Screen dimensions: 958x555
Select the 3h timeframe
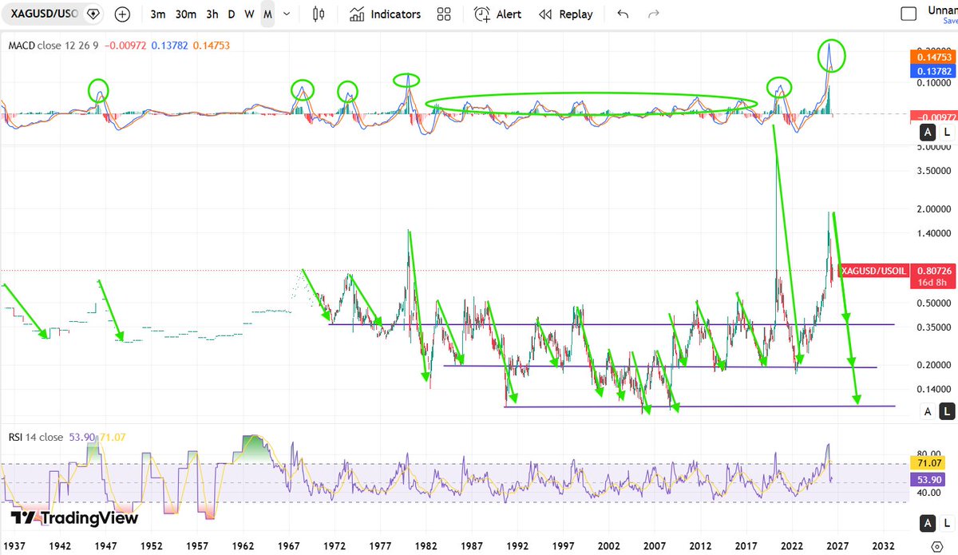pos(212,14)
